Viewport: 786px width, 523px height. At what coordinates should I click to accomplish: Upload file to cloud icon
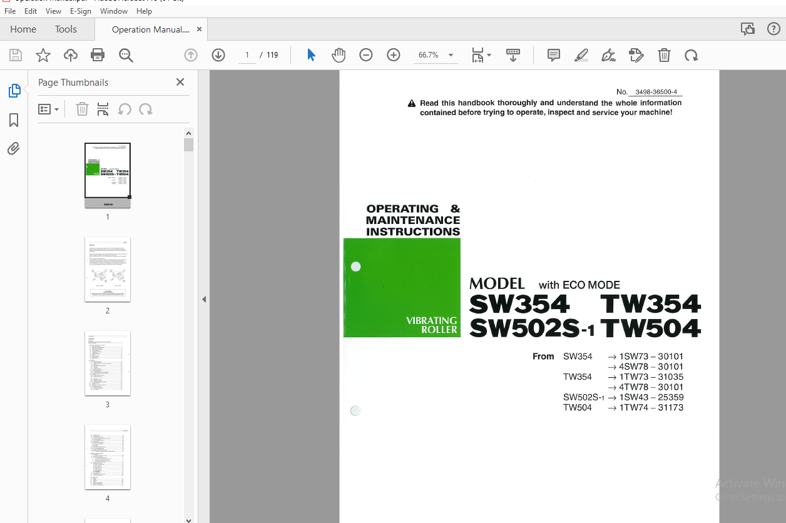[x=71, y=55]
